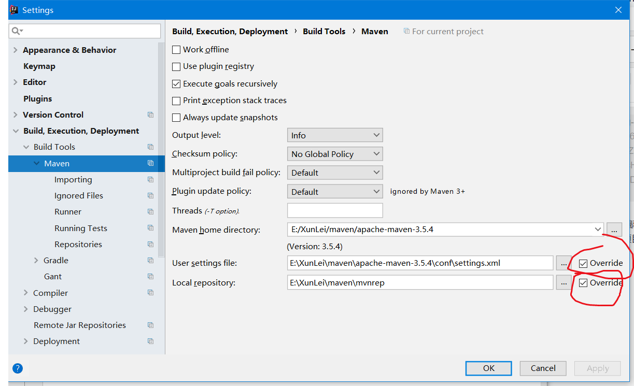This screenshot has width=634, height=386.
Task: Enable Use plugin registry checkbox
Action: tap(176, 66)
